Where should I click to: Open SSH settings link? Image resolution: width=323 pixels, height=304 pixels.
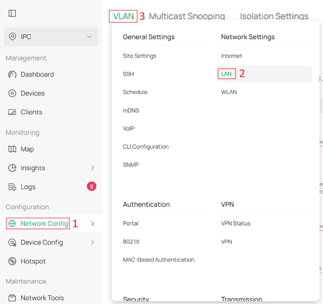129,74
